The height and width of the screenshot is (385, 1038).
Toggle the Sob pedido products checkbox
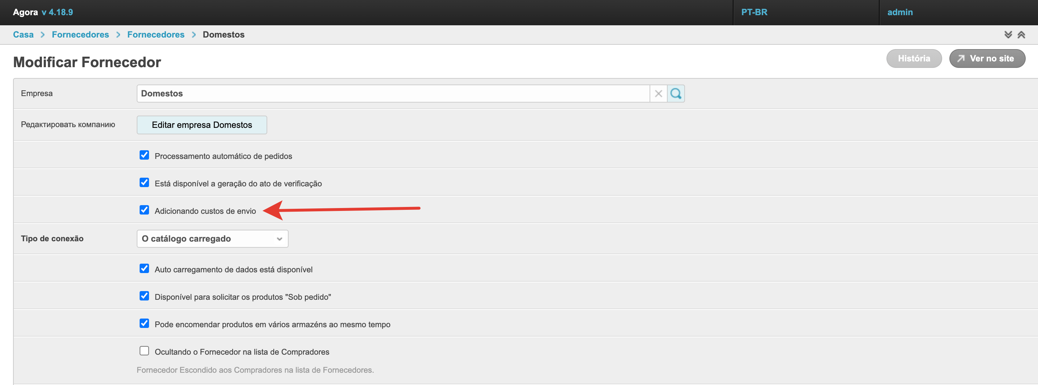click(x=144, y=296)
